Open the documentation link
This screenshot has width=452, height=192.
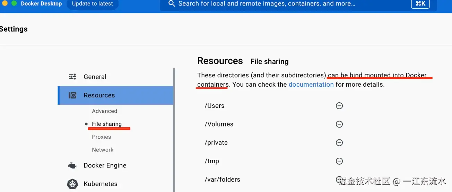311,85
